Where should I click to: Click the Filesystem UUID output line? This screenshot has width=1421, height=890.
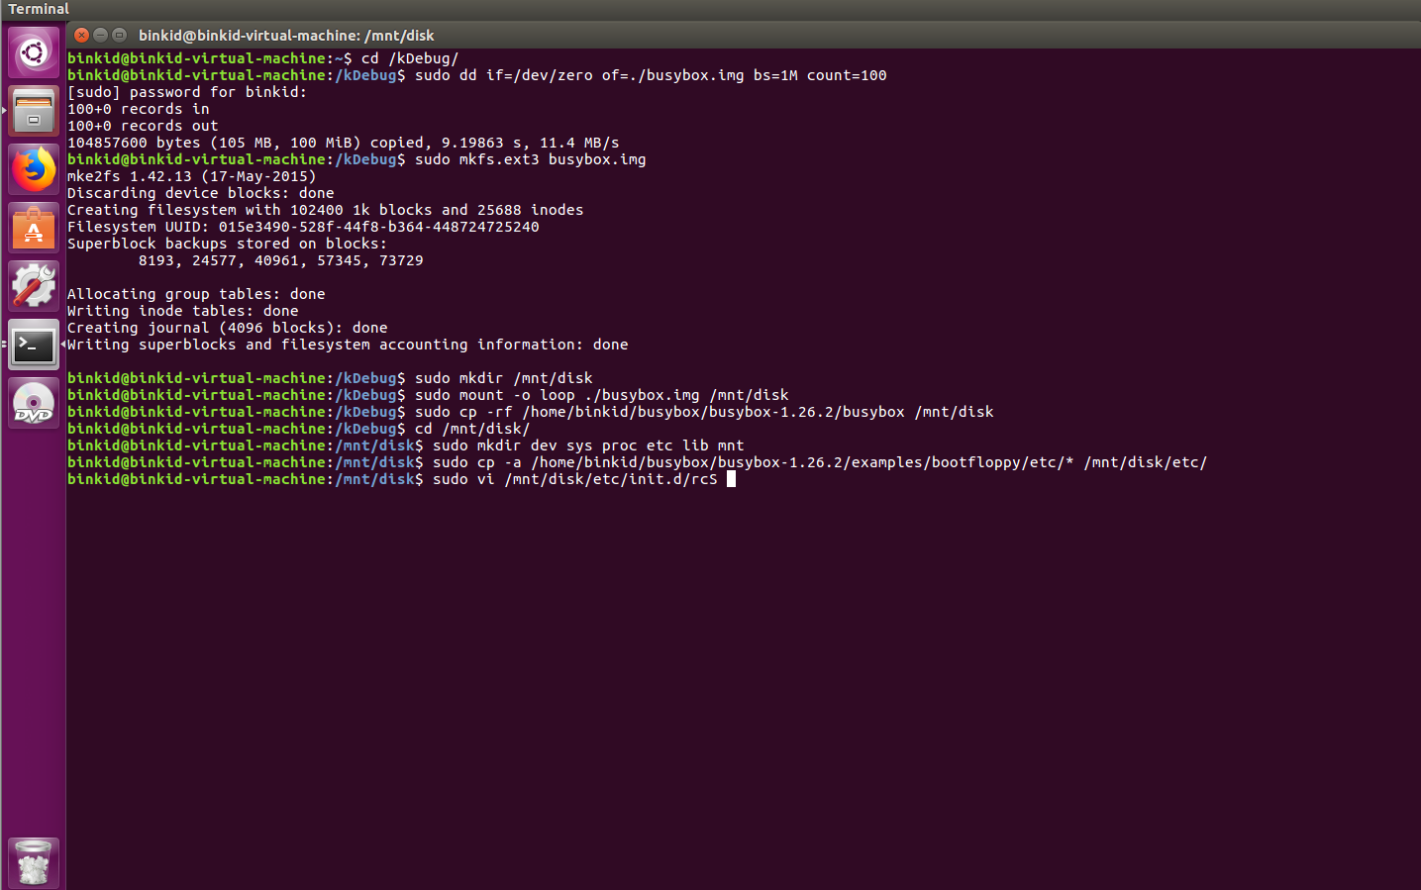pyautogui.click(x=303, y=227)
